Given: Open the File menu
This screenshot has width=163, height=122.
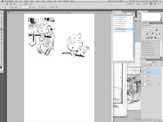Looking at the screenshot, I should coord(16,1).
